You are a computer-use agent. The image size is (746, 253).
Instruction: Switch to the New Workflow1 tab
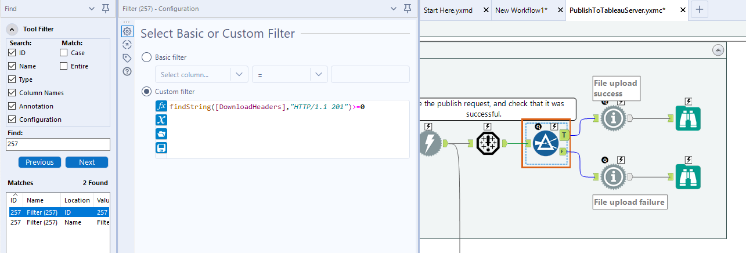521,10
